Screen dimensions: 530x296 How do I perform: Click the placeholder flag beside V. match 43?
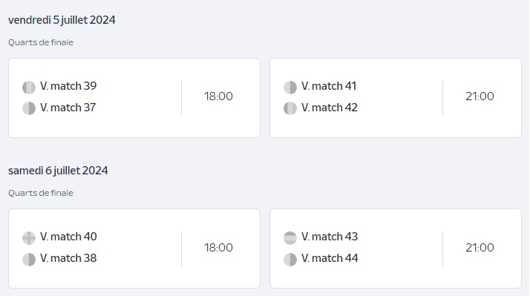pyautogui.click(x=290, y=238)
